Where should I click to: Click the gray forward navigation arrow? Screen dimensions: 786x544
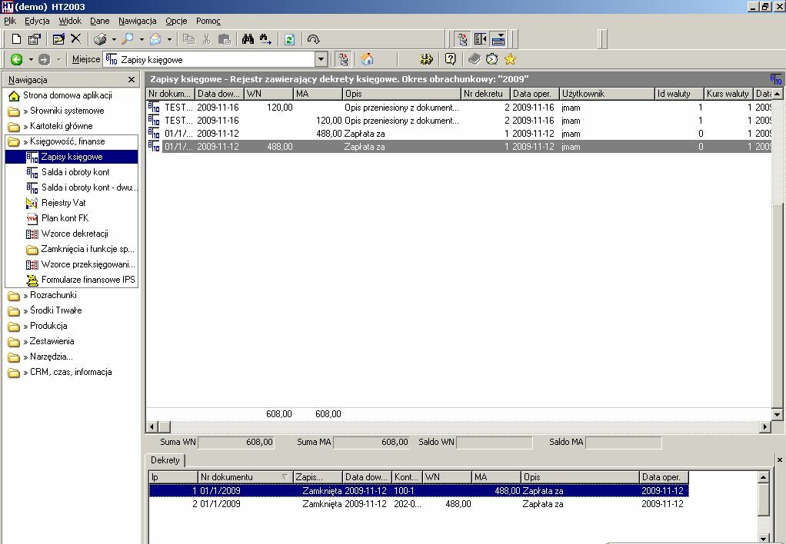pyautogui.click(x=44, y=60)
